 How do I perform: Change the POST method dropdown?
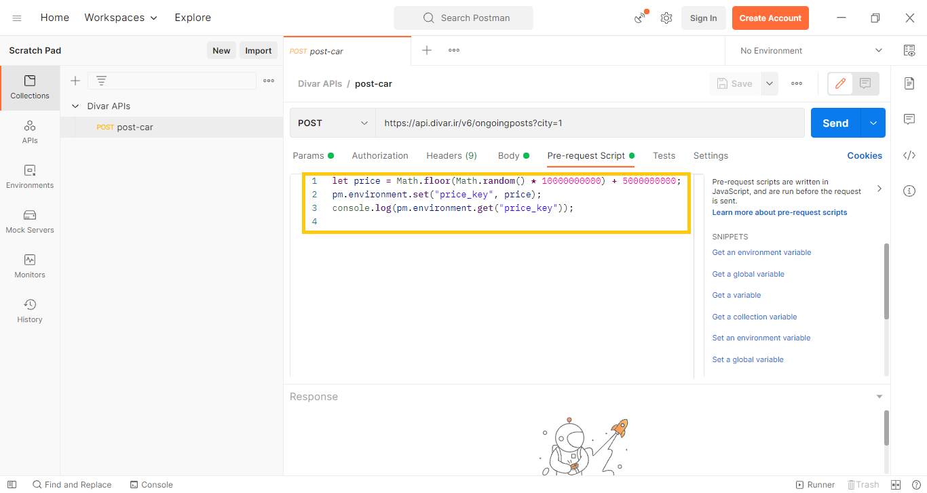(333, 123)
